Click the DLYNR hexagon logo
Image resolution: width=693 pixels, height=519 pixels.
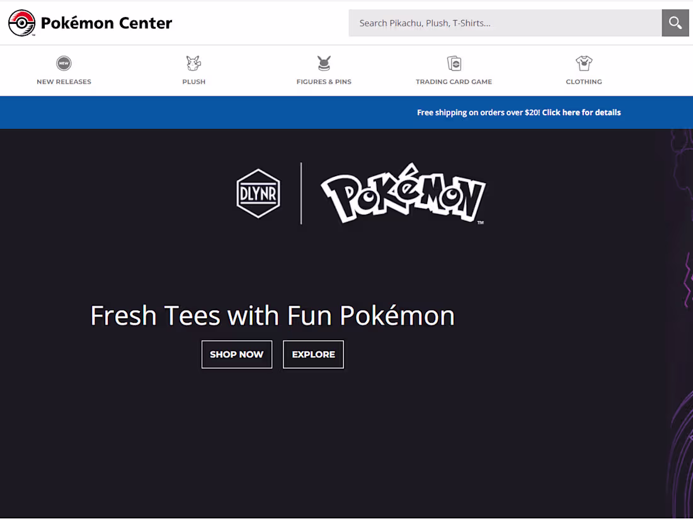(258, 193)
